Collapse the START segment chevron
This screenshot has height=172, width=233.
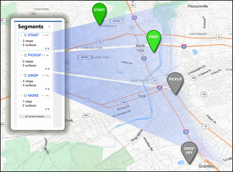(x=21, y=35)
